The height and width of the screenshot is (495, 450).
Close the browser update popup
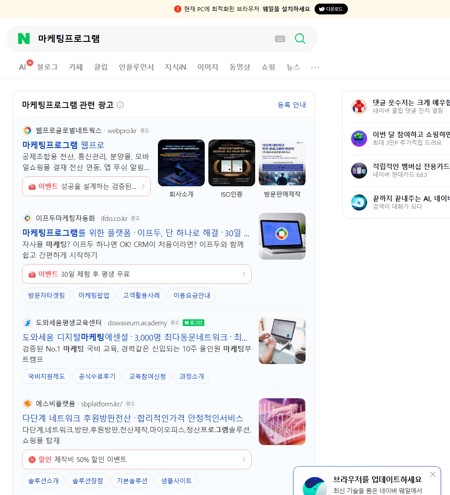(x=432, y=474)
